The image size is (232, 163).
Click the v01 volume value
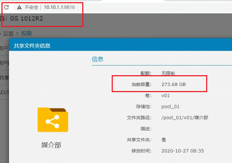166,95
